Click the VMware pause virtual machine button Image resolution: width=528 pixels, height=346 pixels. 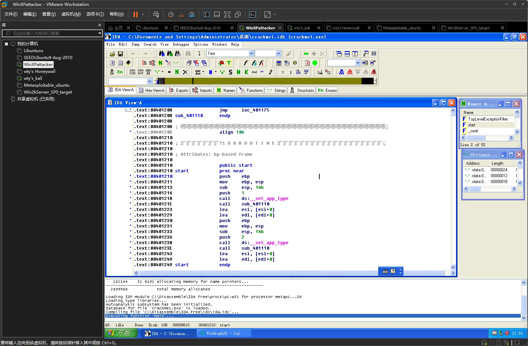[x=136, y=15]
